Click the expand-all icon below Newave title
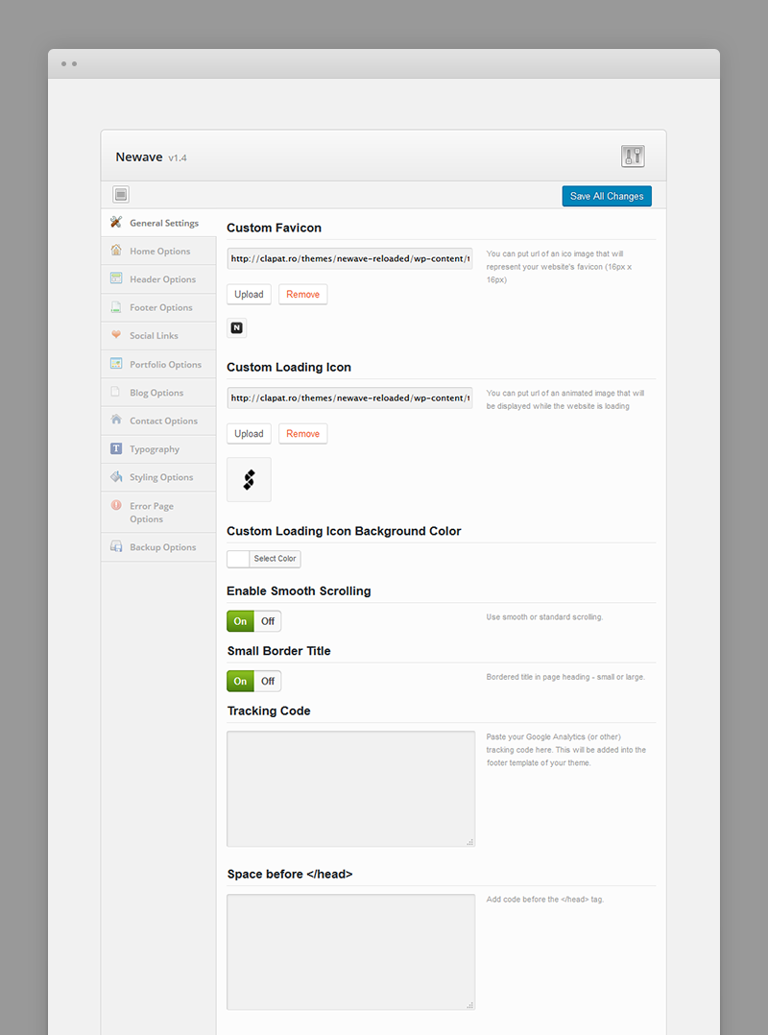The width and height of the screenshot is (768, 1035). (x=121, y=194)
